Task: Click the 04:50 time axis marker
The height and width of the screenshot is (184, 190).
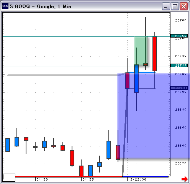Action: coord(42,179)
